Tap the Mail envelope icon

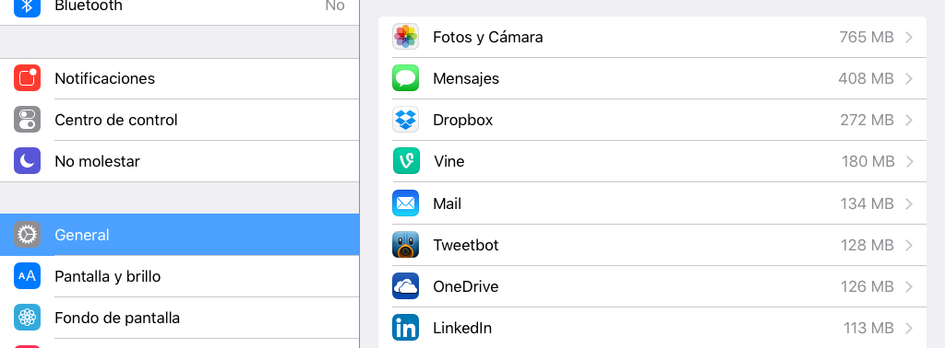click(x=406, y=203)
